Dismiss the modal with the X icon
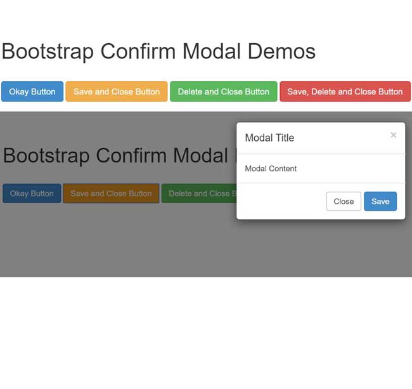This screenshot has width=412, height=389. (x=394, y=135)
